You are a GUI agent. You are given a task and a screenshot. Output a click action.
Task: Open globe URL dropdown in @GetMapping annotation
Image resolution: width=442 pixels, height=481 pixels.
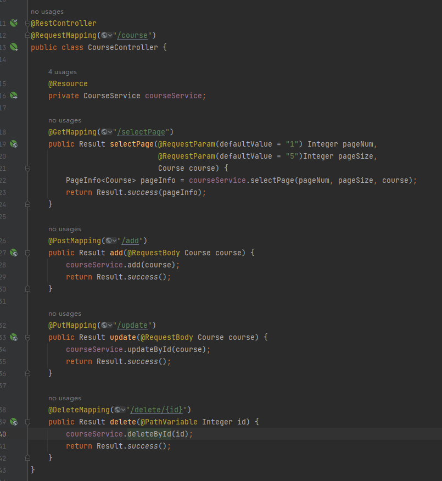[107, 132]
